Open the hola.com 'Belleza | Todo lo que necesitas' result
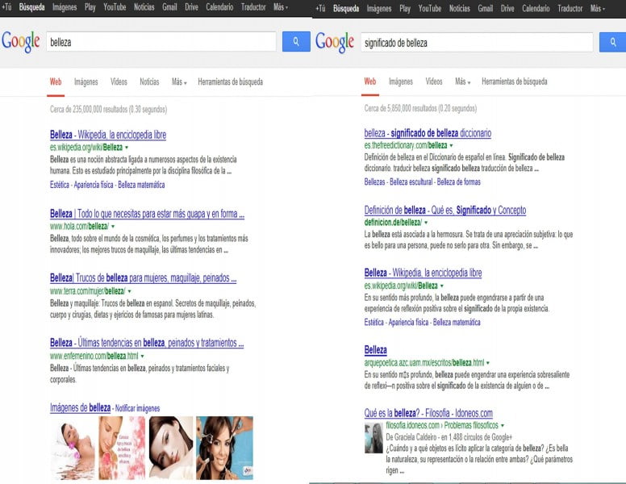This screenshot has width=626, height=484. tap(147, 214)
